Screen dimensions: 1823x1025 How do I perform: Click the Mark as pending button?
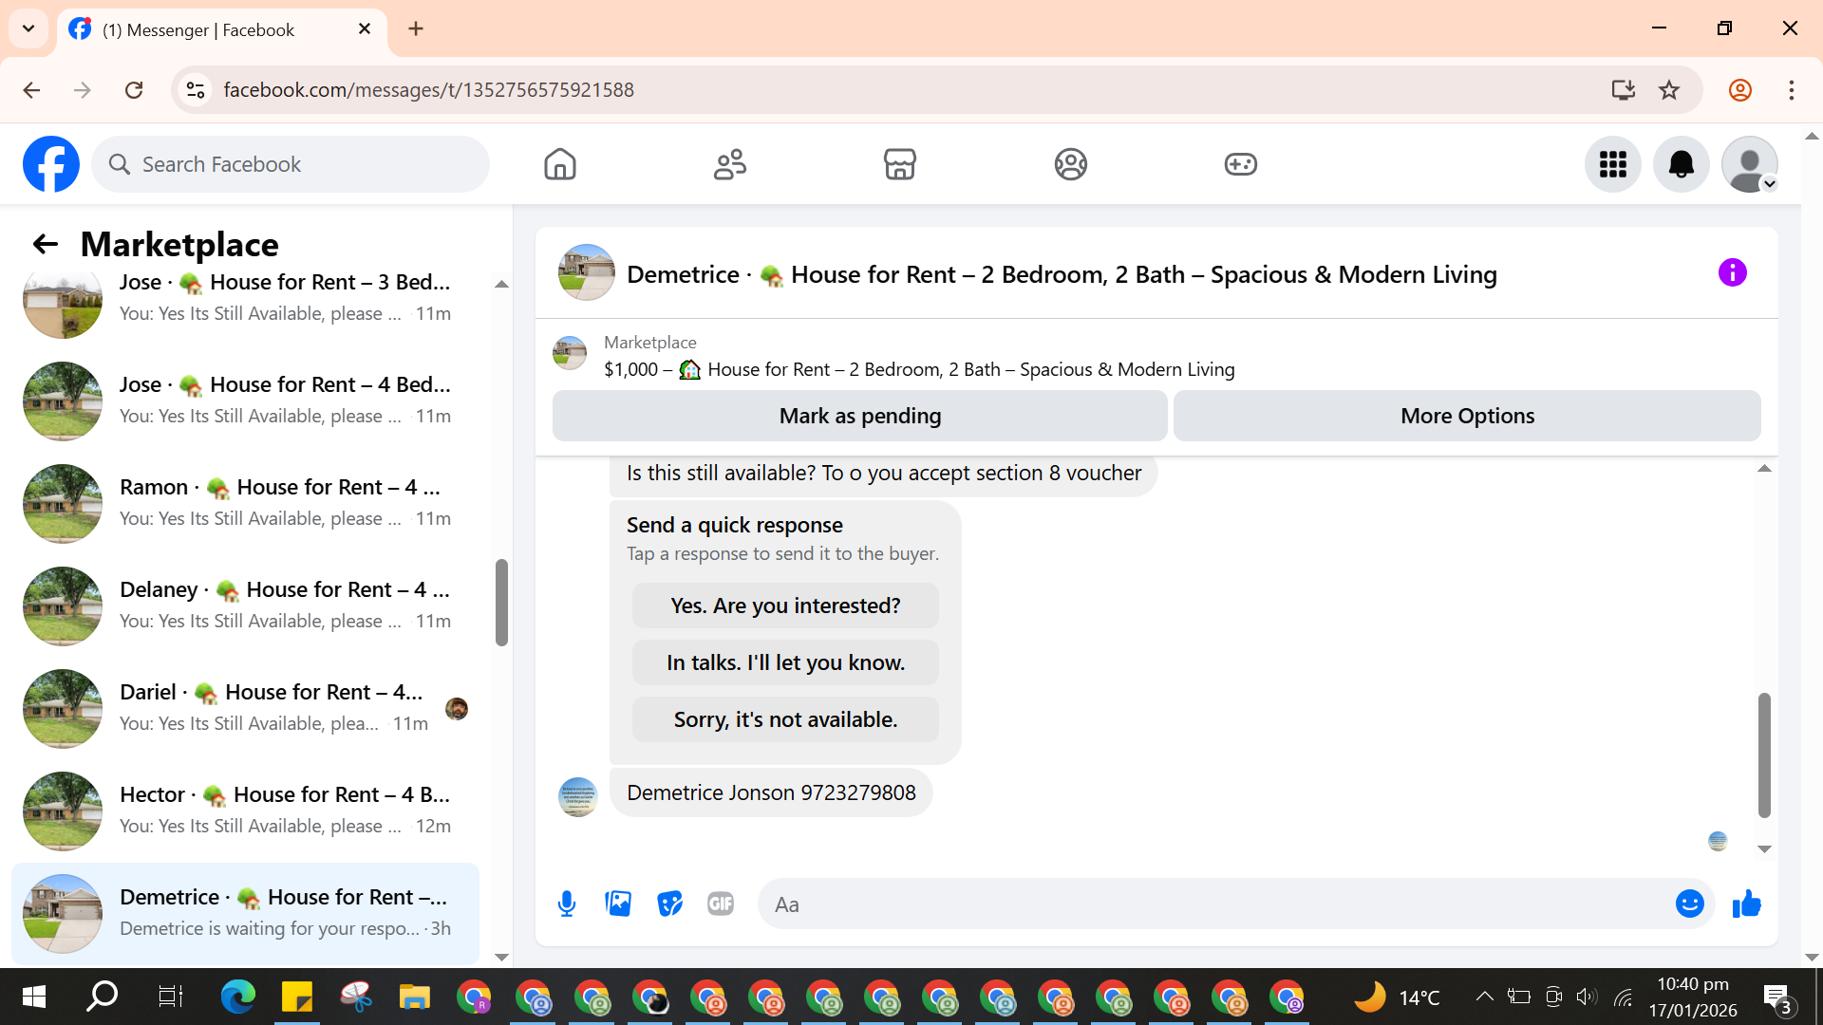click(859, 416)
